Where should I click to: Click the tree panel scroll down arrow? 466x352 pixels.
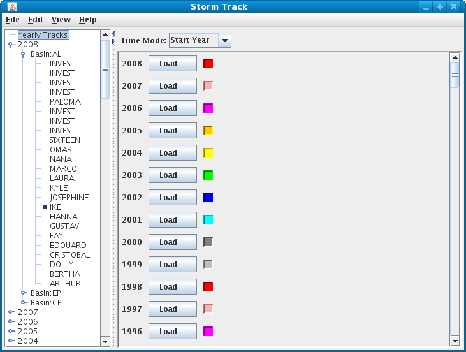tap(105, 342)
